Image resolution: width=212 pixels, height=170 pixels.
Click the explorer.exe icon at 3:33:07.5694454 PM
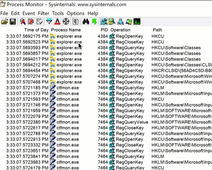click(x=53, y=70)
